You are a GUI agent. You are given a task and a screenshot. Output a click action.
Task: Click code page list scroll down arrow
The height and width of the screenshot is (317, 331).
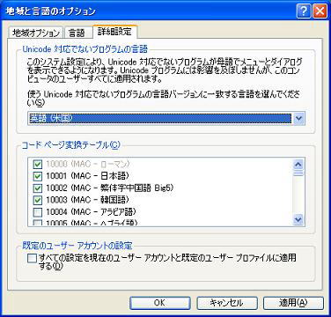click(298, 219)
